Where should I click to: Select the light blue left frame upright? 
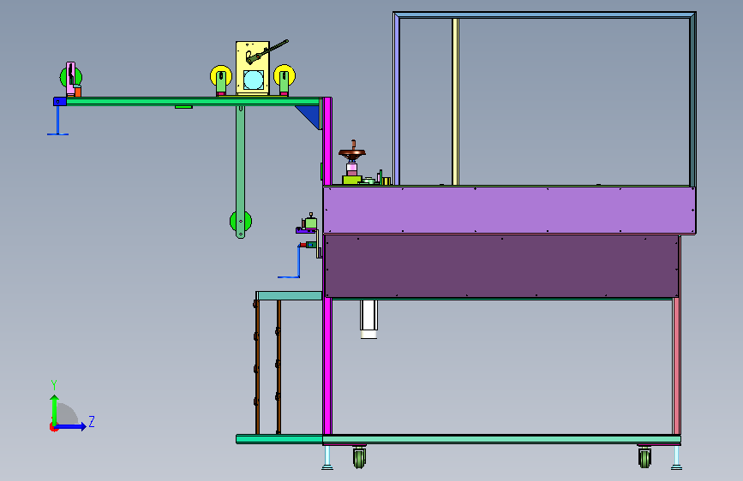[x=397, y=99]
